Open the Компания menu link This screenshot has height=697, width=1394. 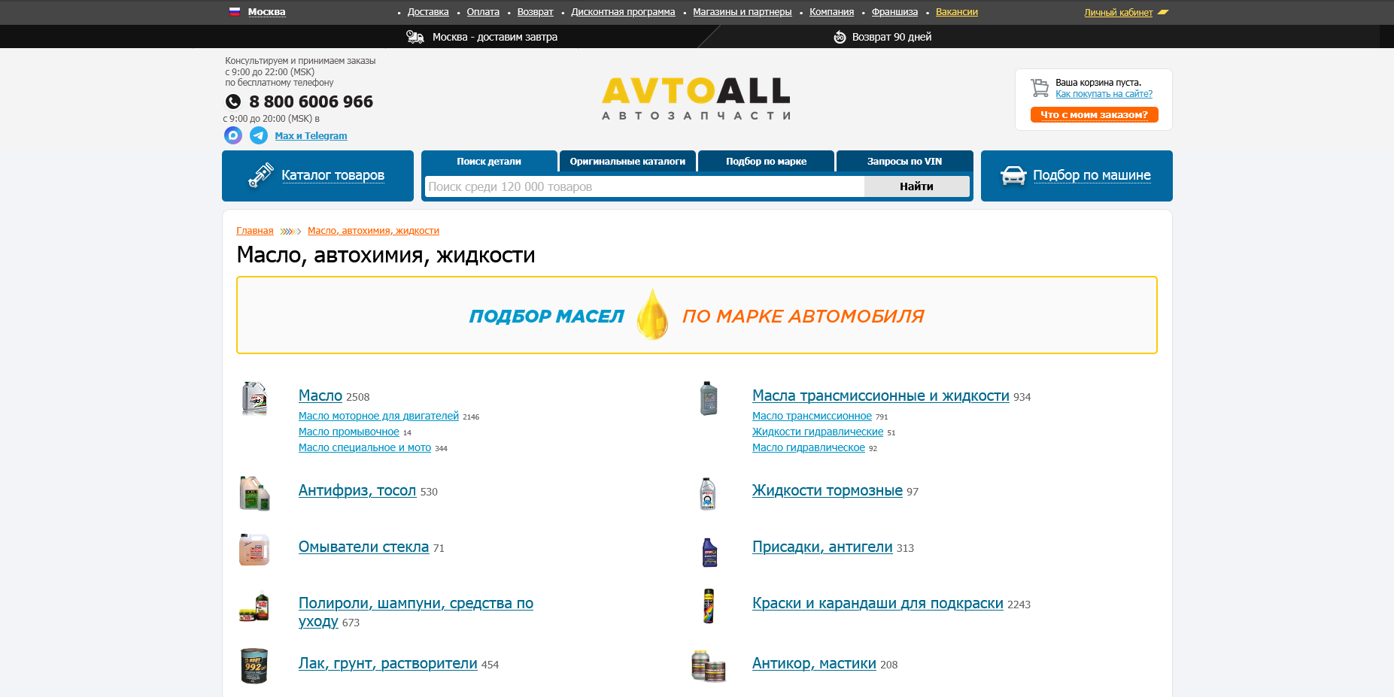[831, 12]
